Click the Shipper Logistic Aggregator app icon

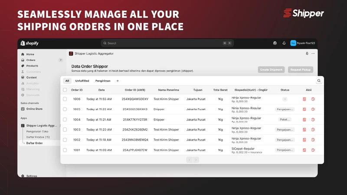point(71,53)
